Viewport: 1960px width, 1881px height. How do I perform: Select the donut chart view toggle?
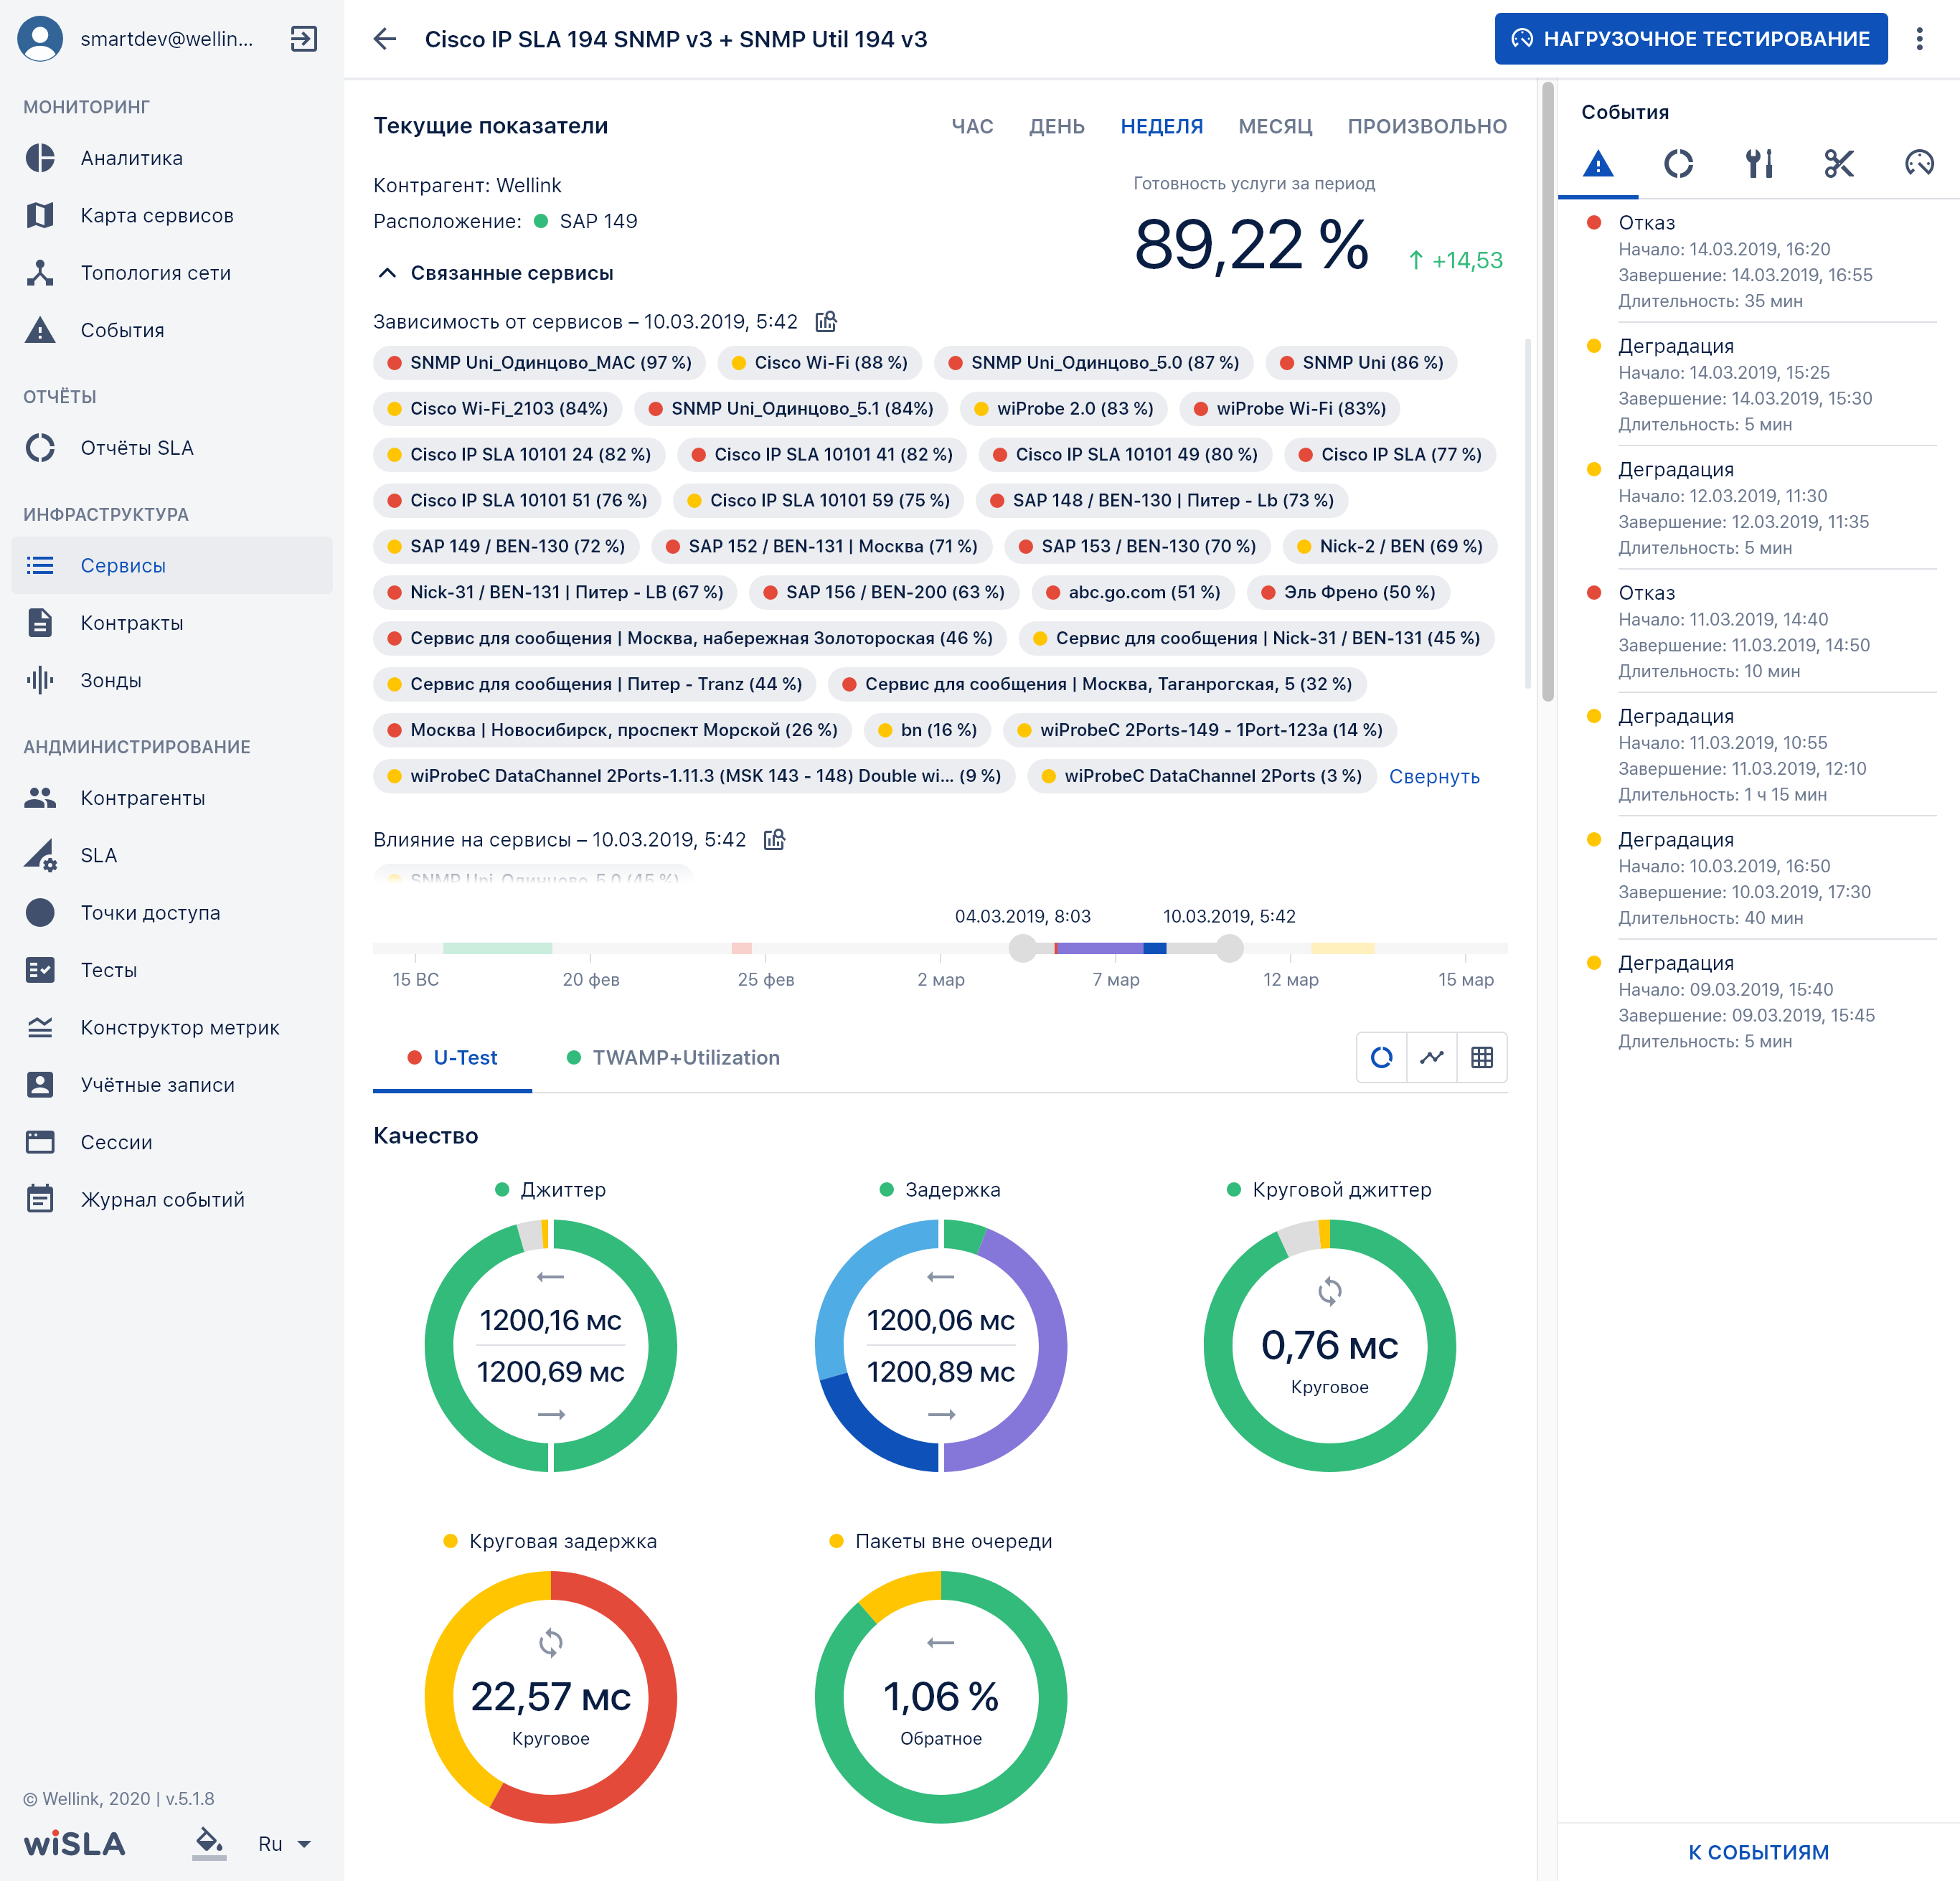[x=1381, y=1057]
